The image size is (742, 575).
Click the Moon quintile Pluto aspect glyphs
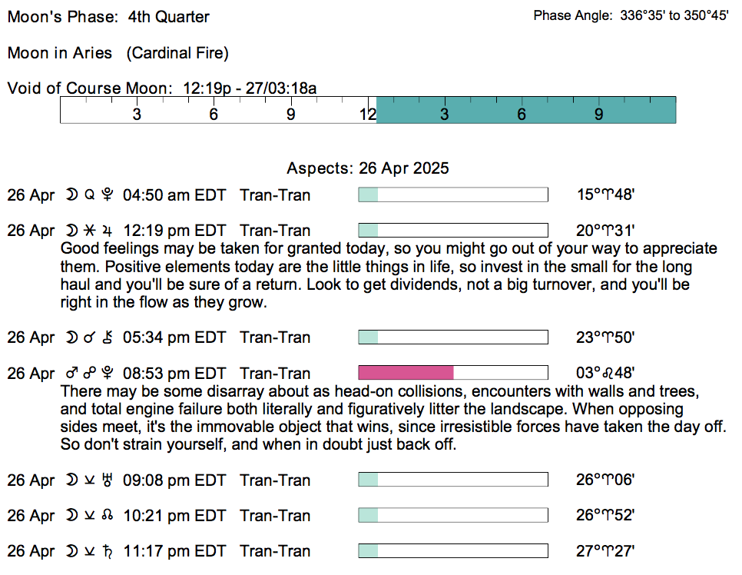coord(88,195)
